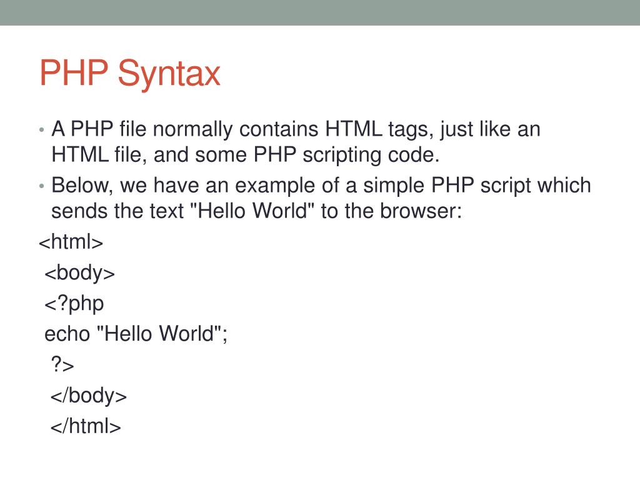Click the line 'sends the text "Hello World" to the browser:'
Screen dimensions: 640x480
click(256, 211)
